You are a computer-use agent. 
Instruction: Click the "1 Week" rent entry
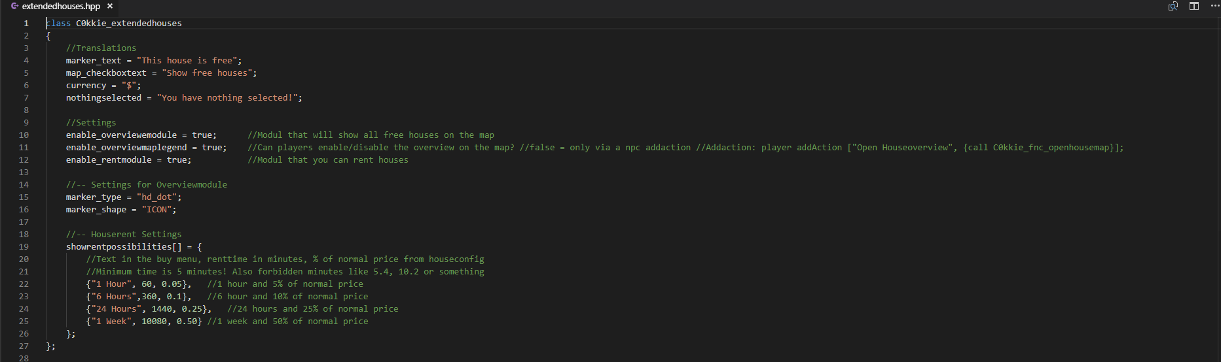pyautogui.click(x=111, y=321)
